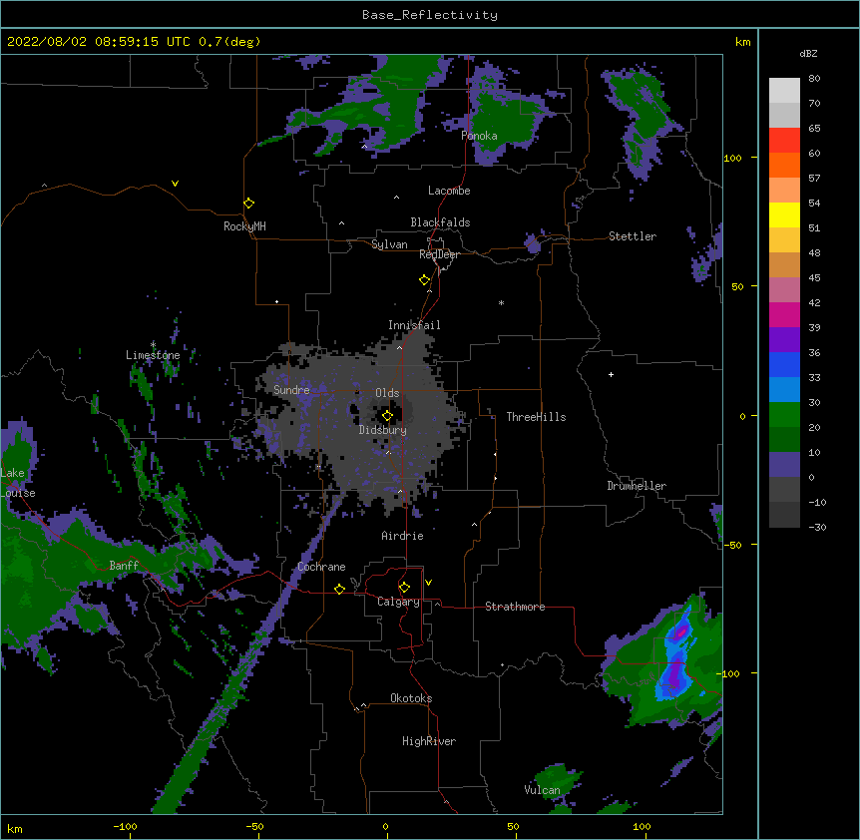Pick the bright green 20-30 dBZ swatch
Image resolution: width=860 pixels, height=840 pixels.
point(784,415)
